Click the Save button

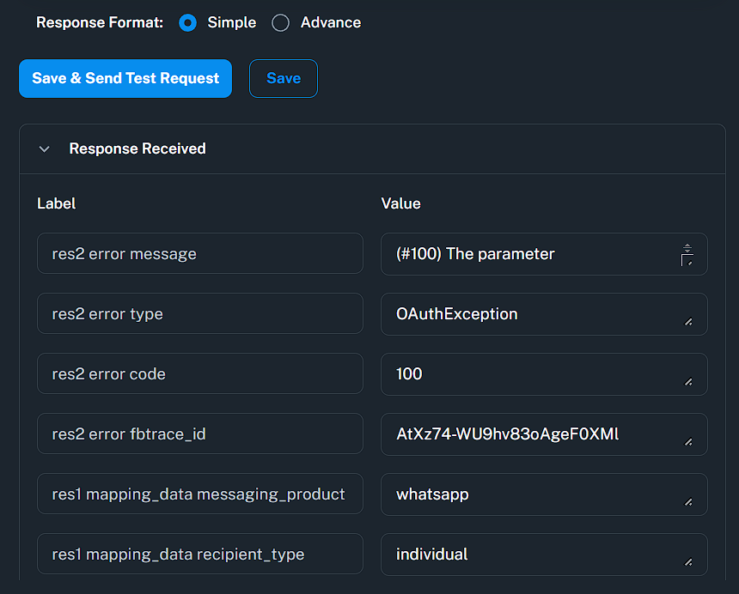coord(284,78)
